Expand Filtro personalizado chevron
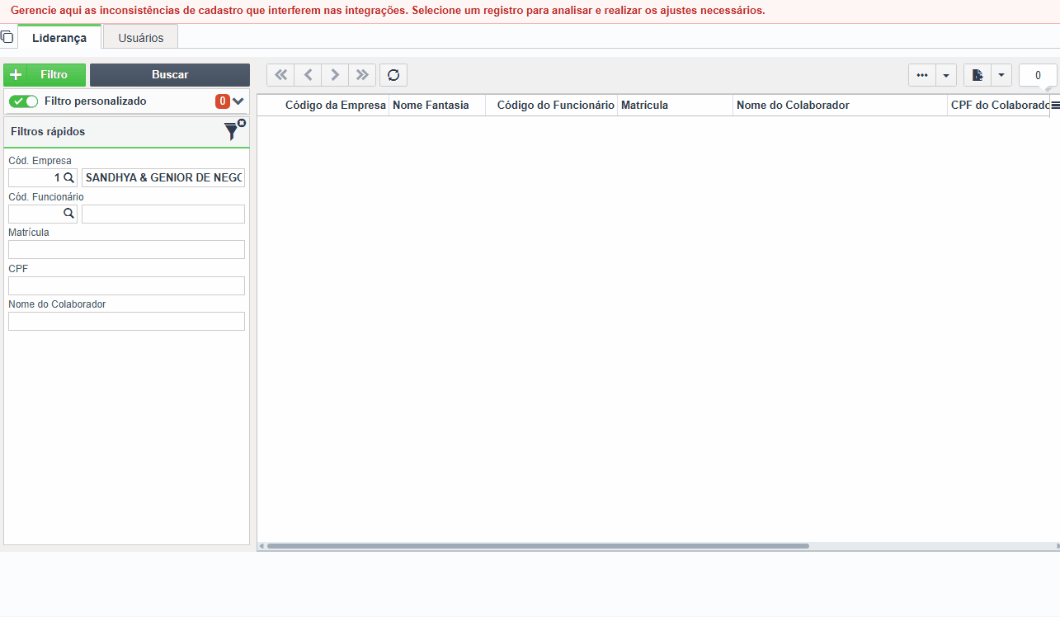This screenshot has height=617, width=1060. click(238, 101)
